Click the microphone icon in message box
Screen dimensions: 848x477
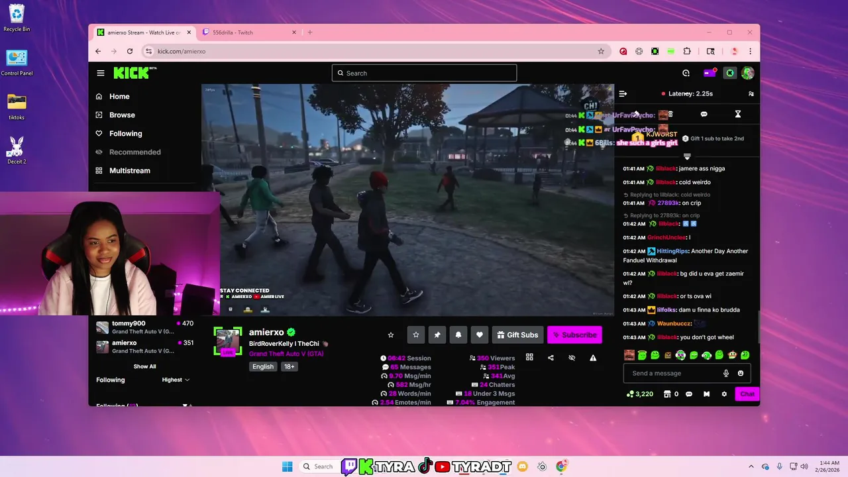tap(726, 373)
